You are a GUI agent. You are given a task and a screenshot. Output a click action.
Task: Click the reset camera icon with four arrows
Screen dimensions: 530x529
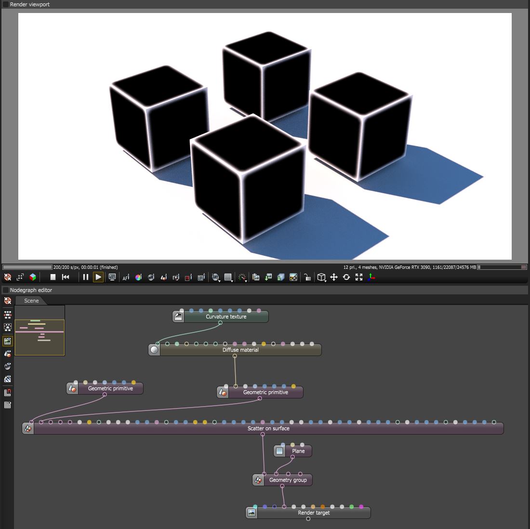(x=20, y=277)
